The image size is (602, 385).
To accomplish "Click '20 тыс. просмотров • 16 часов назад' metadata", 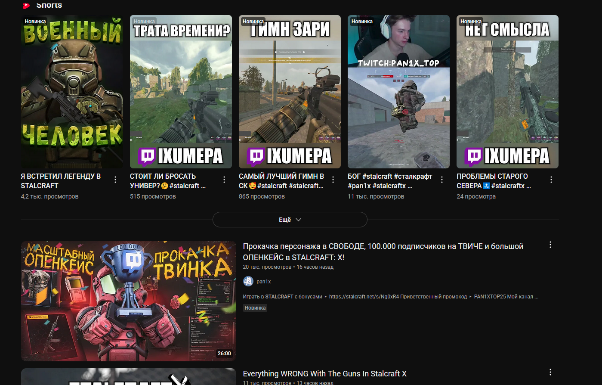I will pyautogui.click(x=288, y=267).
